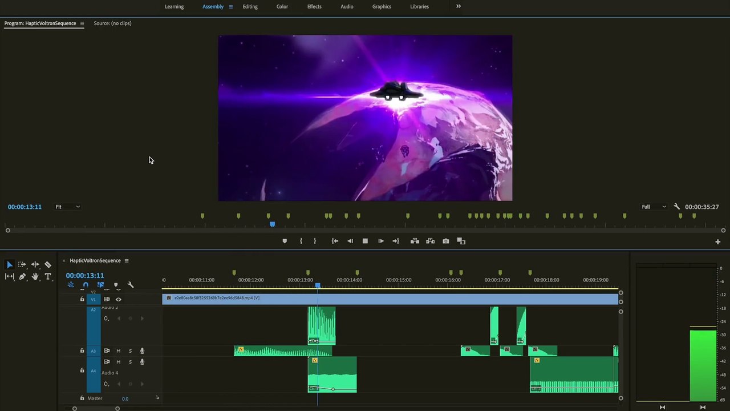Switch to the Learning workspace
This screenshot has width=730, height=411.
(x=174, y=7)
